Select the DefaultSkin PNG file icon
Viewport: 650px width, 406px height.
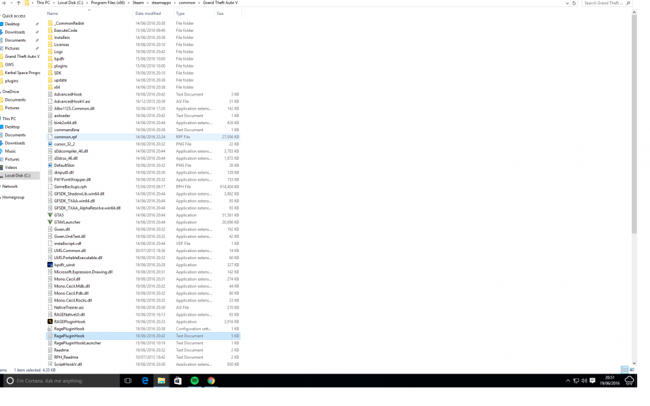50,165
